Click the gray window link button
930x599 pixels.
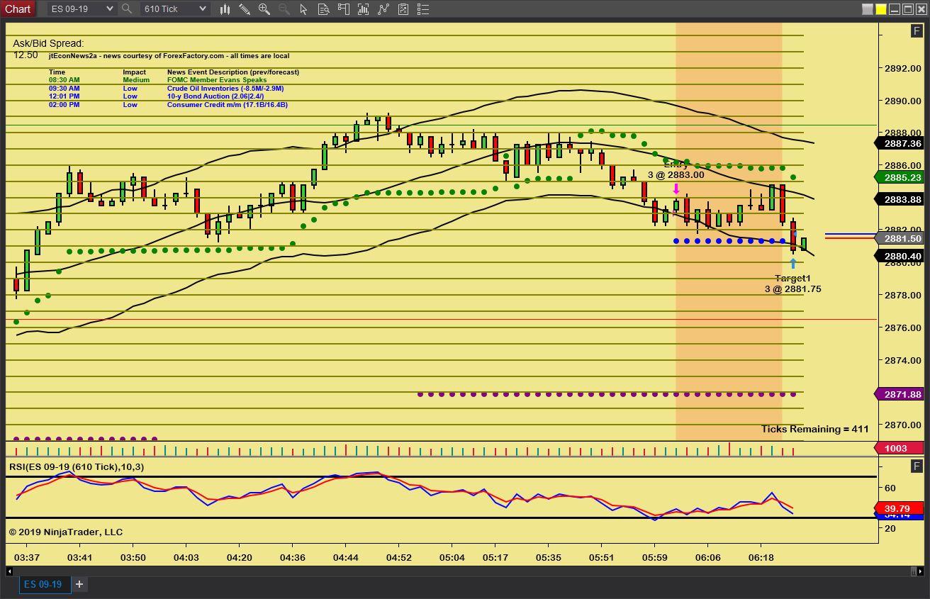tap(868, 9)
